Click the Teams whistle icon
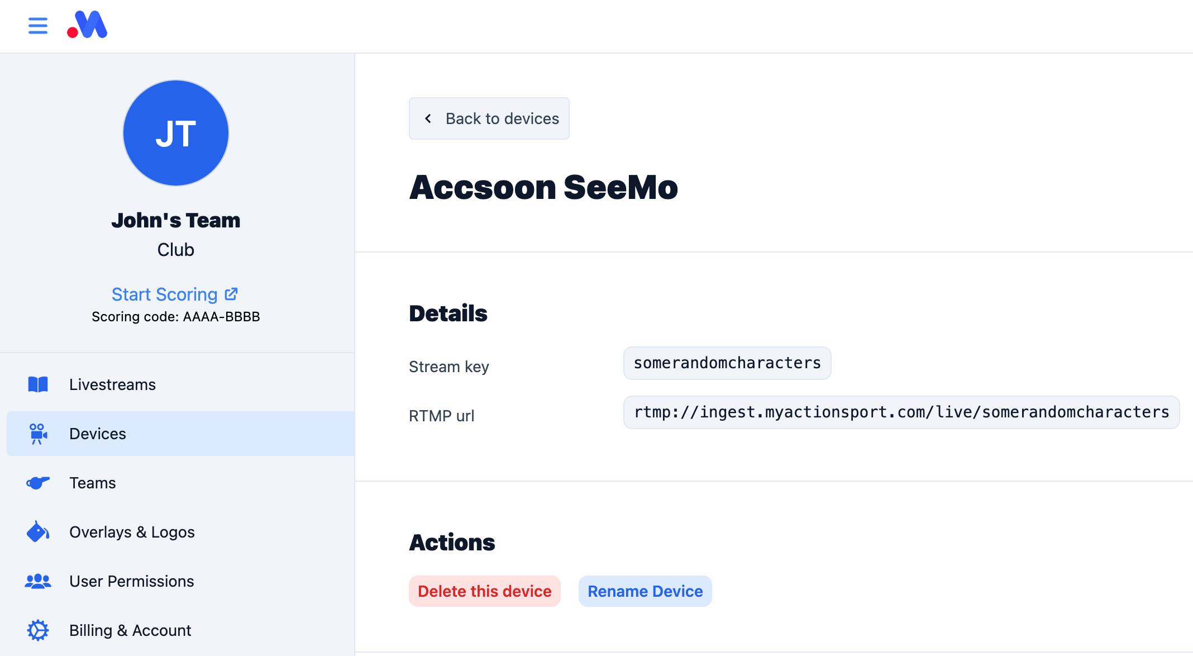Viewport: 1193px width, 656px height. coord(38,483)
